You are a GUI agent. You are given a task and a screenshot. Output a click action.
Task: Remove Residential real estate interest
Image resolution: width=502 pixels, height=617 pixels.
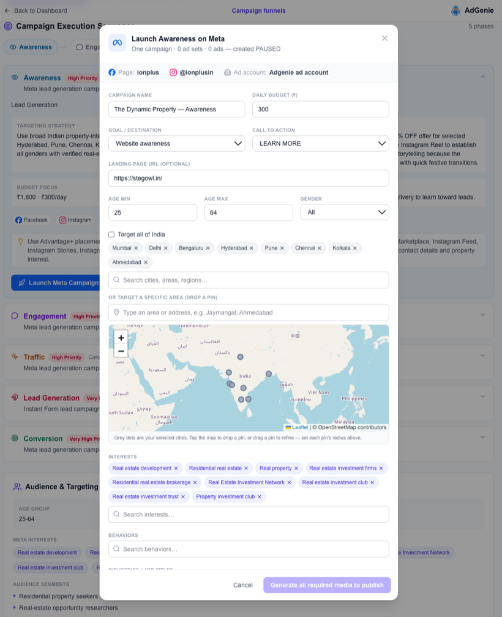246,468
